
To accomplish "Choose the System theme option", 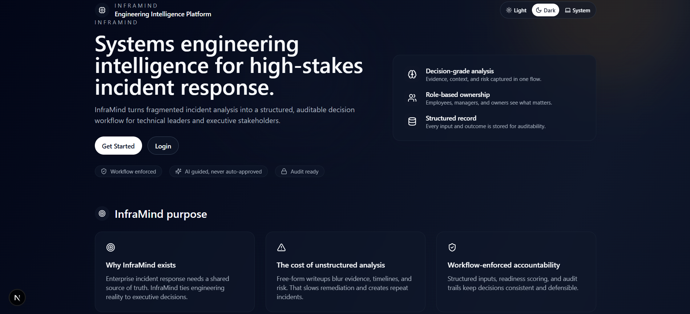I will coord(577,10).
